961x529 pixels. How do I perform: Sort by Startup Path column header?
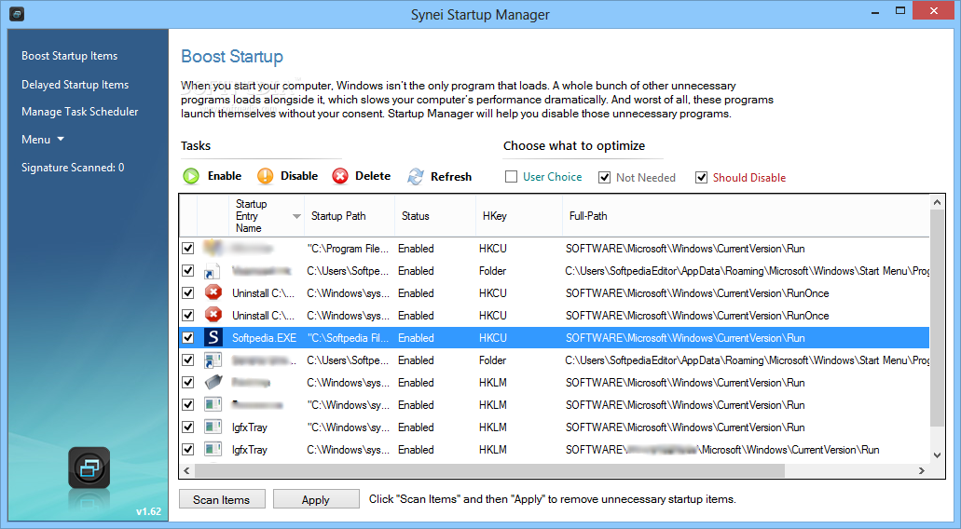[x=350, y=215]
